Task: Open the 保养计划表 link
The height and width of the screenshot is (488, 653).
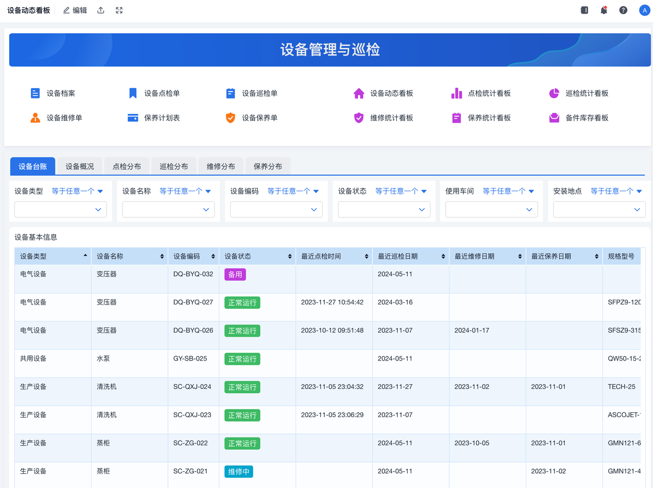Action: [x=162, y=118]
